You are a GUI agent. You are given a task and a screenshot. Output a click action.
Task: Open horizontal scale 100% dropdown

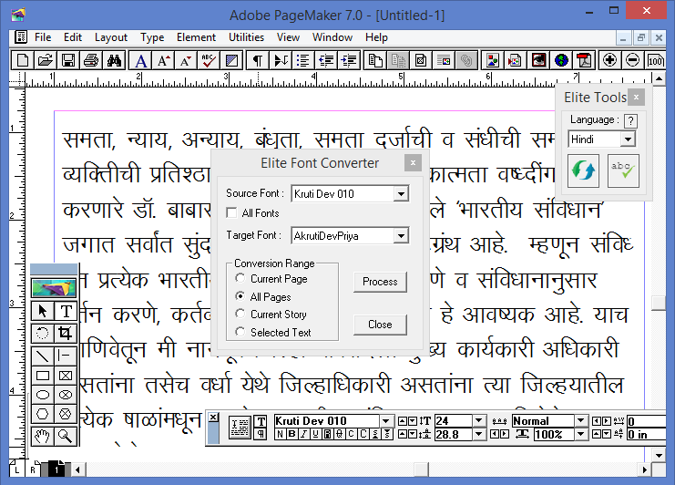click(x=581, y=434)
